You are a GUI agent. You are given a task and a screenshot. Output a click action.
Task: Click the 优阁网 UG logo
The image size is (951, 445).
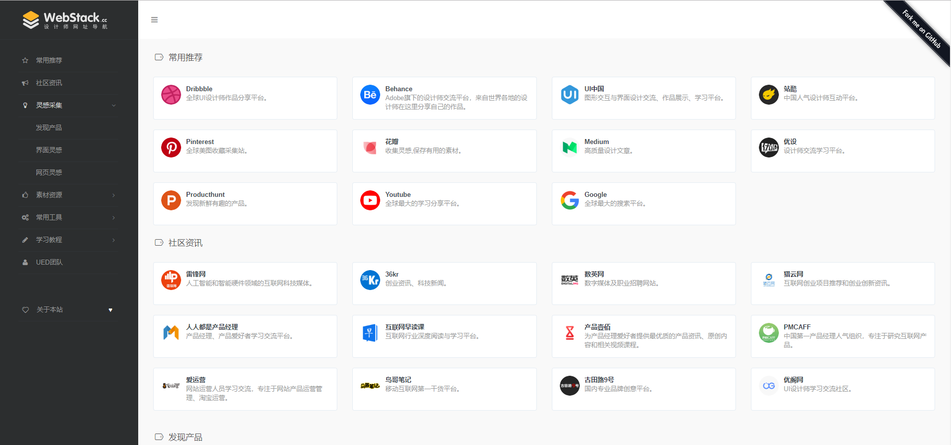(x=769, y=386)
